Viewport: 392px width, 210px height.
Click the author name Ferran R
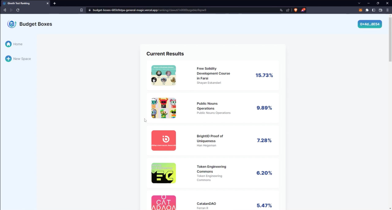(202, 208)
